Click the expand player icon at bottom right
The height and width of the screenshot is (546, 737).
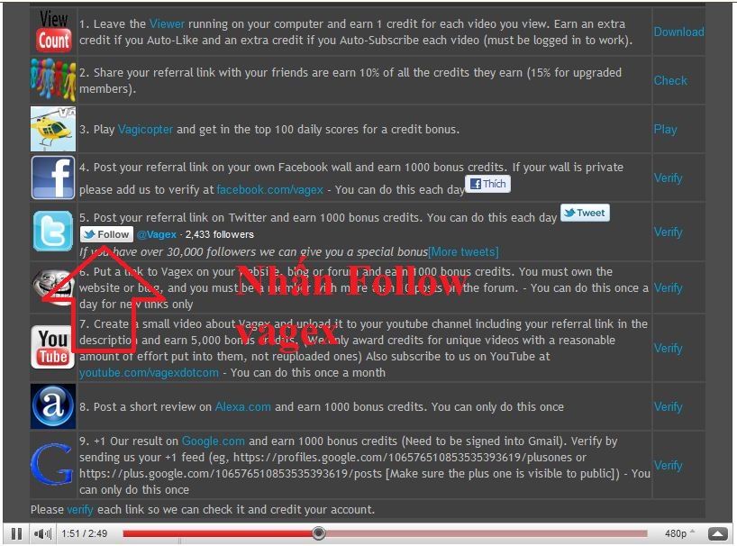718,533
